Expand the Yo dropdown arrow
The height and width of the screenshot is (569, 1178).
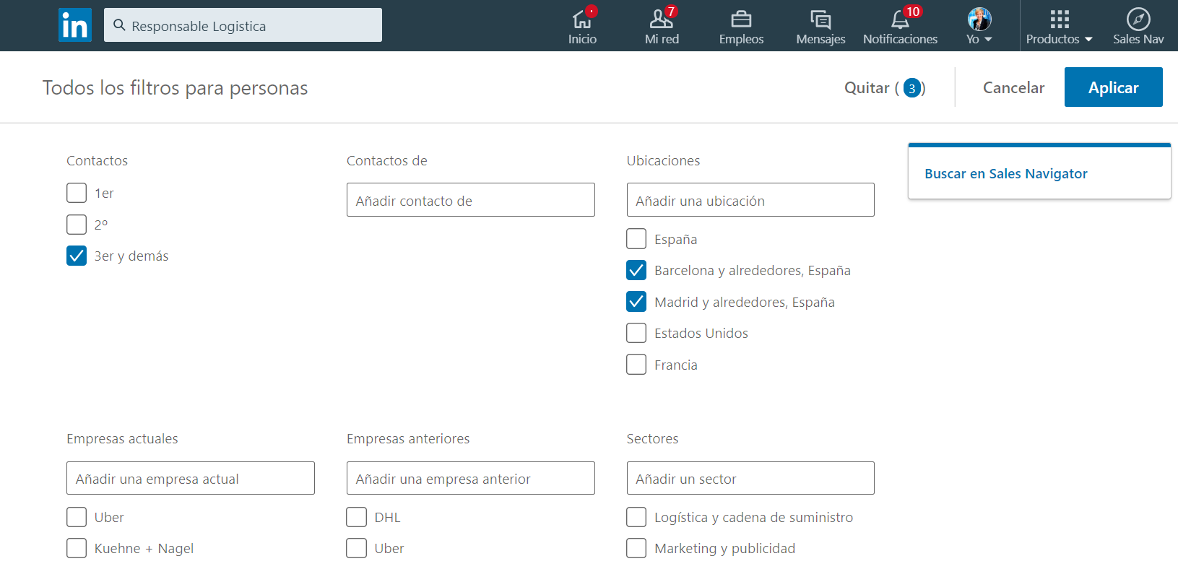(x=989, y=39)
